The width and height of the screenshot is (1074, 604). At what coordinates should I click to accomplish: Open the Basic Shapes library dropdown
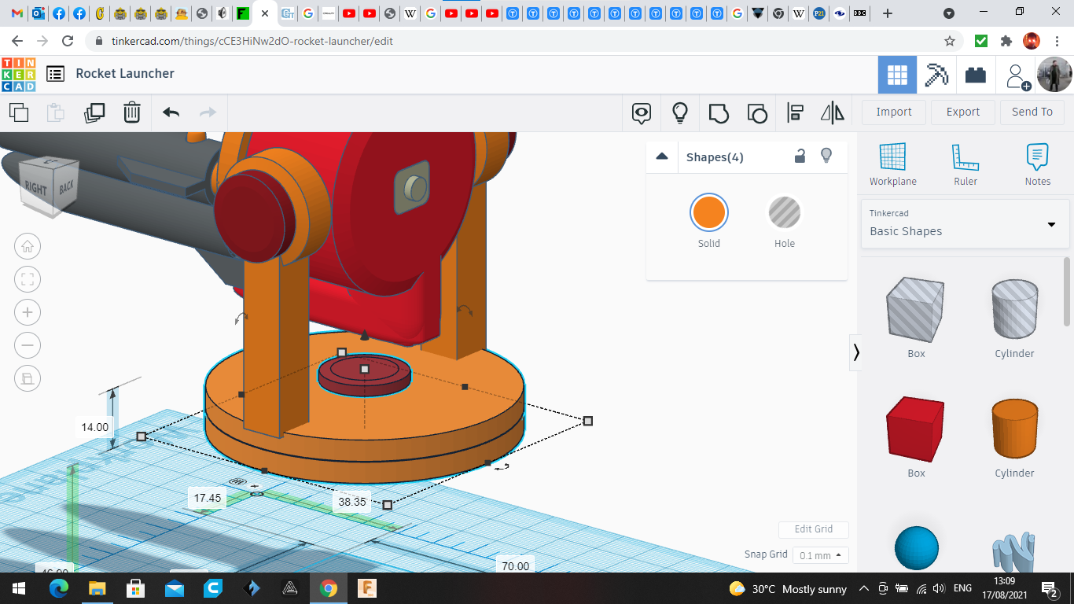pyautogui.click(x=964, y=223)
